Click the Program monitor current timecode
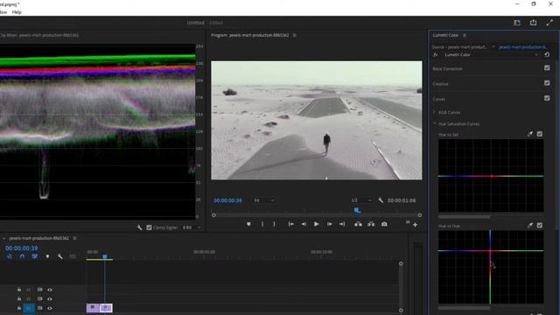560x315 pixels. pyautogui.click(x=227, y=200)
